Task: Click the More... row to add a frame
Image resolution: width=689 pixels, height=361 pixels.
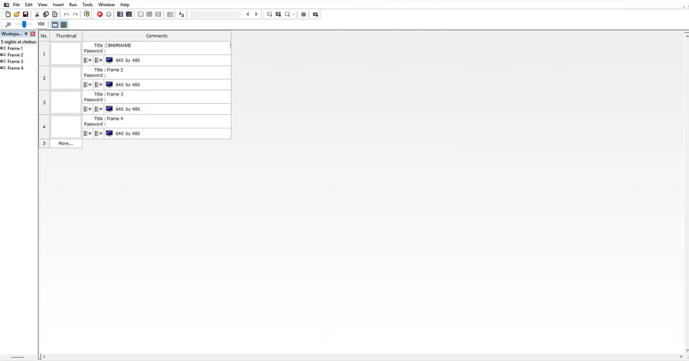Action: click(x=66, y=144)
